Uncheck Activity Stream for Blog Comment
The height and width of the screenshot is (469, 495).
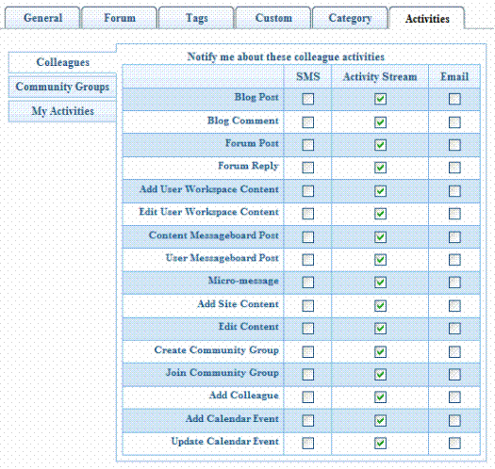click(380, 122)
